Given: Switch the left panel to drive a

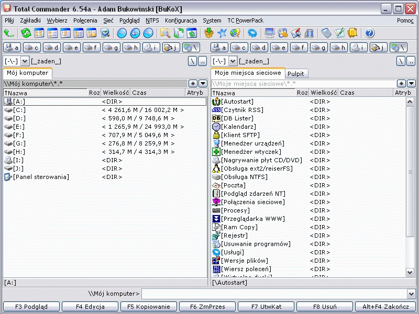Looking at the screenshot, I should pos(12,48).
